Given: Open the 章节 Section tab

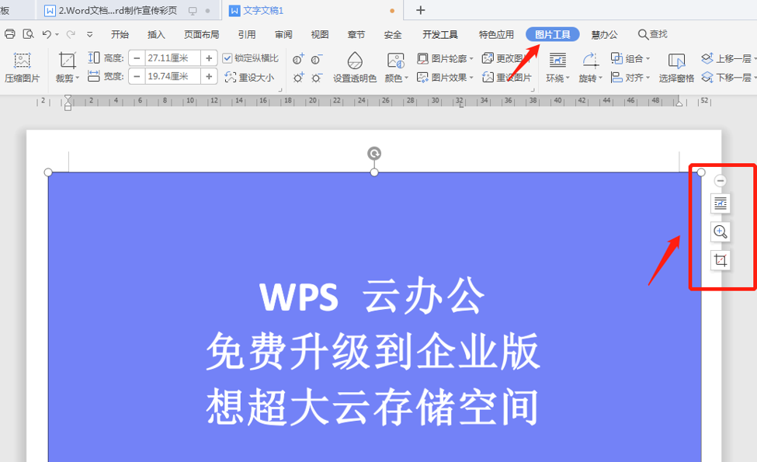Looking at the screenshot, I should [x=356, y=34].
